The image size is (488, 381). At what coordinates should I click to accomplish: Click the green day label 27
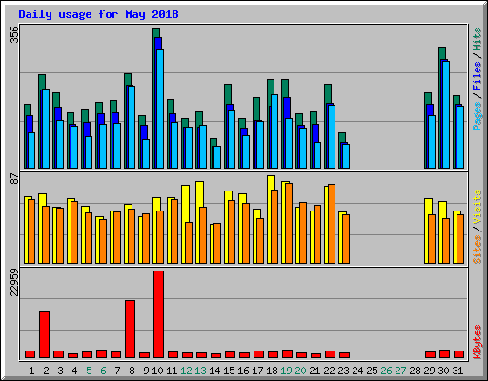click(400, 371)
